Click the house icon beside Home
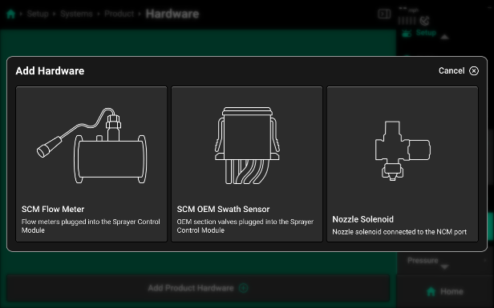Viewport: 494px width, 308px height. (x=431, y=291)
